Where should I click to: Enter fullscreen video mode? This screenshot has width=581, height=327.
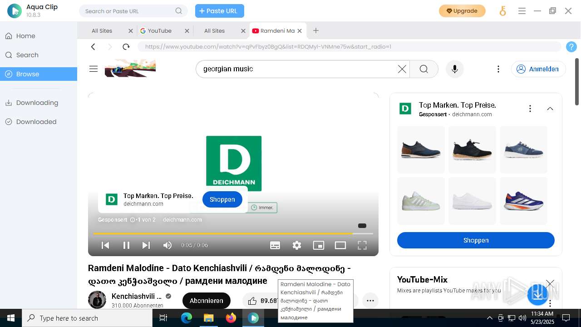pos(362,245)
